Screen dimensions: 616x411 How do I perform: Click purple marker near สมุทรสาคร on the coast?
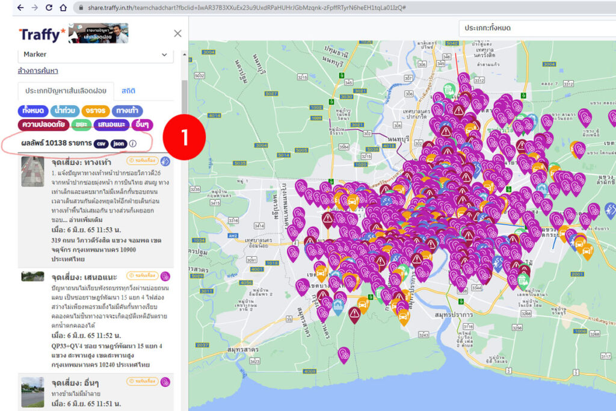pos(344,355)
